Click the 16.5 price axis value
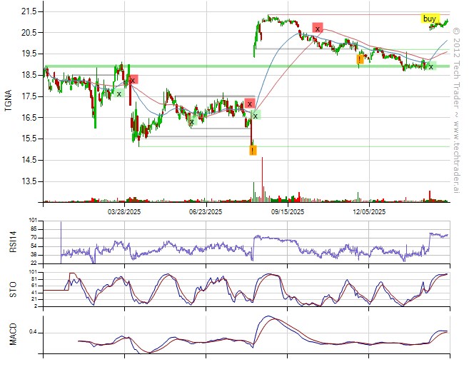Viewport: 469px width, 367px height. pyautogui.click(x=29, y=118)
